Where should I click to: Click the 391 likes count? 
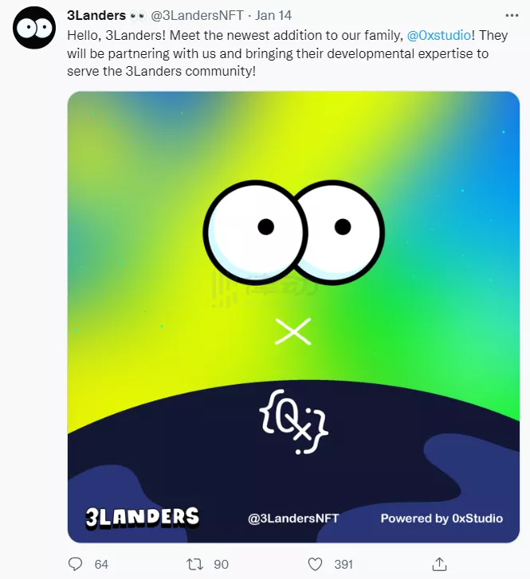344,564
